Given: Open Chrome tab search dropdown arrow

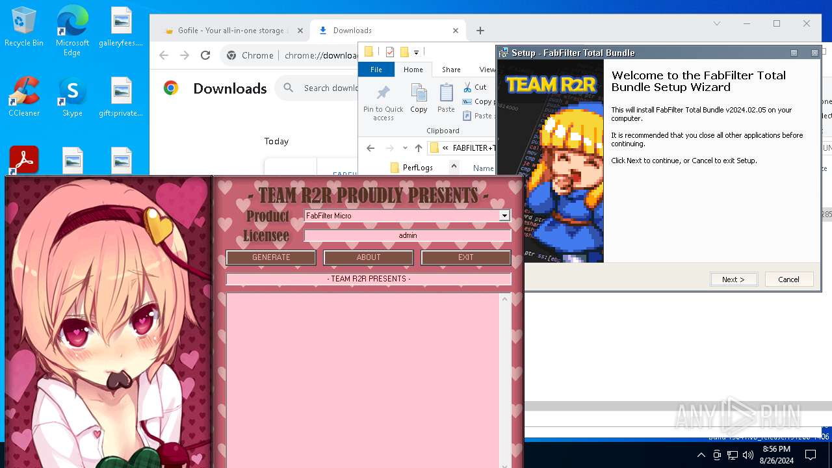Looking at the screenshot, I should 716,24.
